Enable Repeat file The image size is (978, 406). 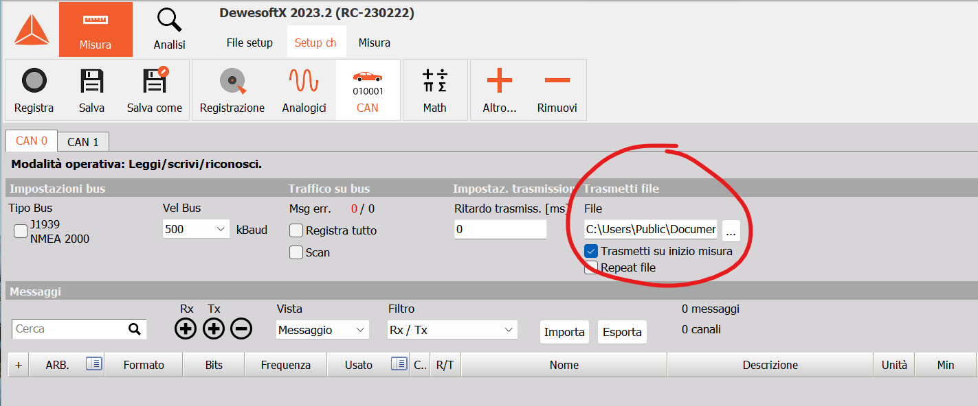(x=591, y=267)
